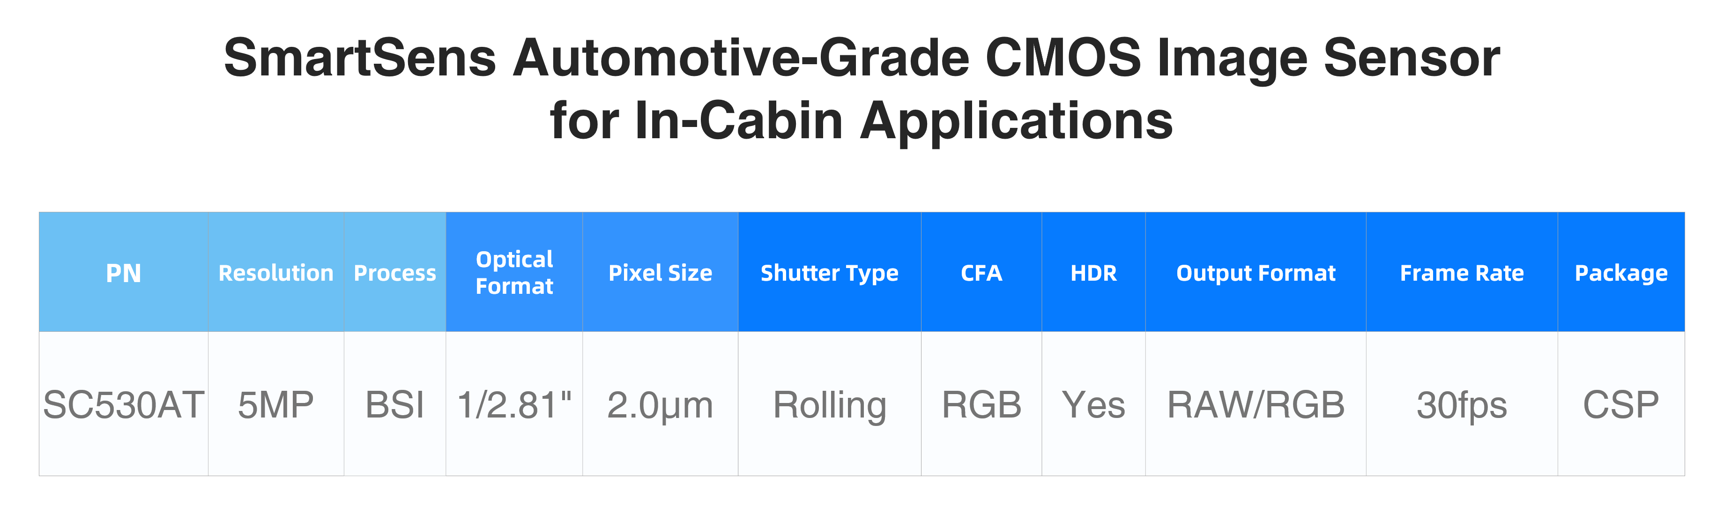The height and width of the screenshot is (522, 1724).
Task: Select the RAW/RGB output format cell
Action: 1256,404
